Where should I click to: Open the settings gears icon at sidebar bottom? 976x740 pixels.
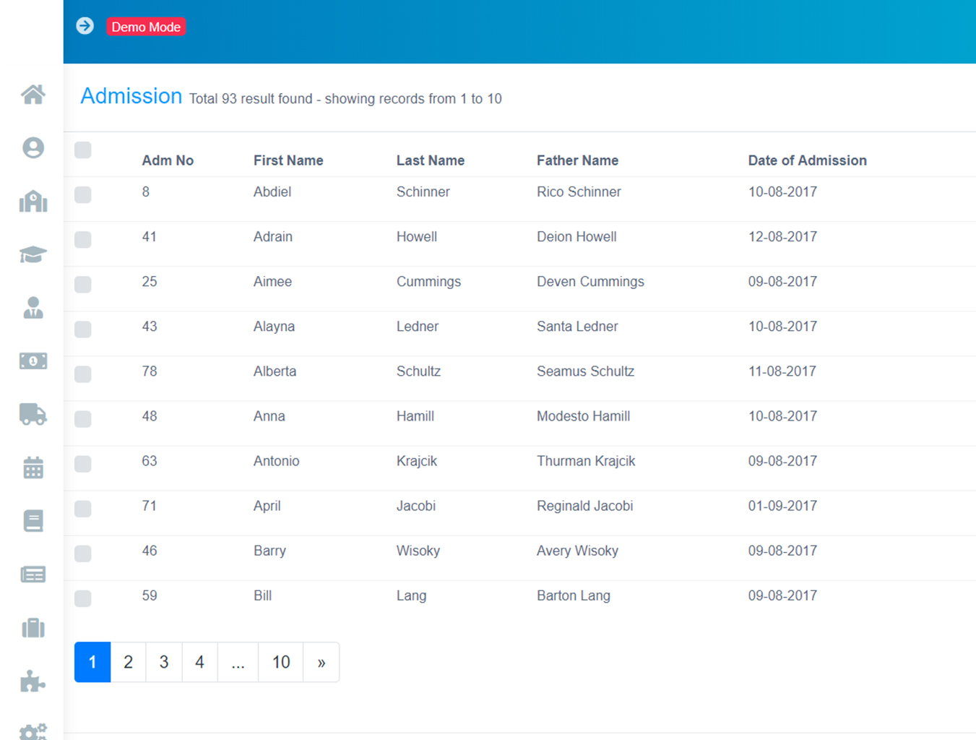[33, 731]
